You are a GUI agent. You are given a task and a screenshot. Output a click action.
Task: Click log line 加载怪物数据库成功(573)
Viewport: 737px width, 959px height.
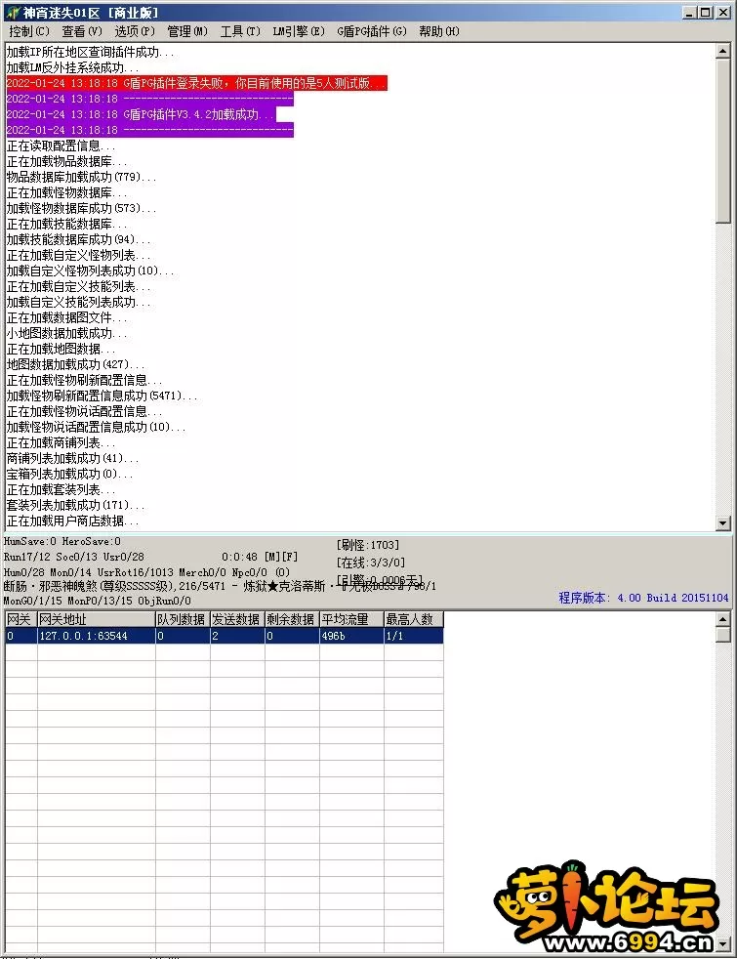coord(81,209)
